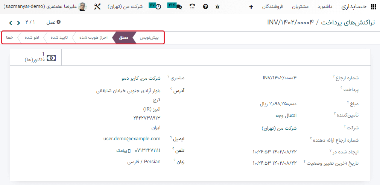
Task: Open the phone VoIP icon
Action: (x=192, y=7)
